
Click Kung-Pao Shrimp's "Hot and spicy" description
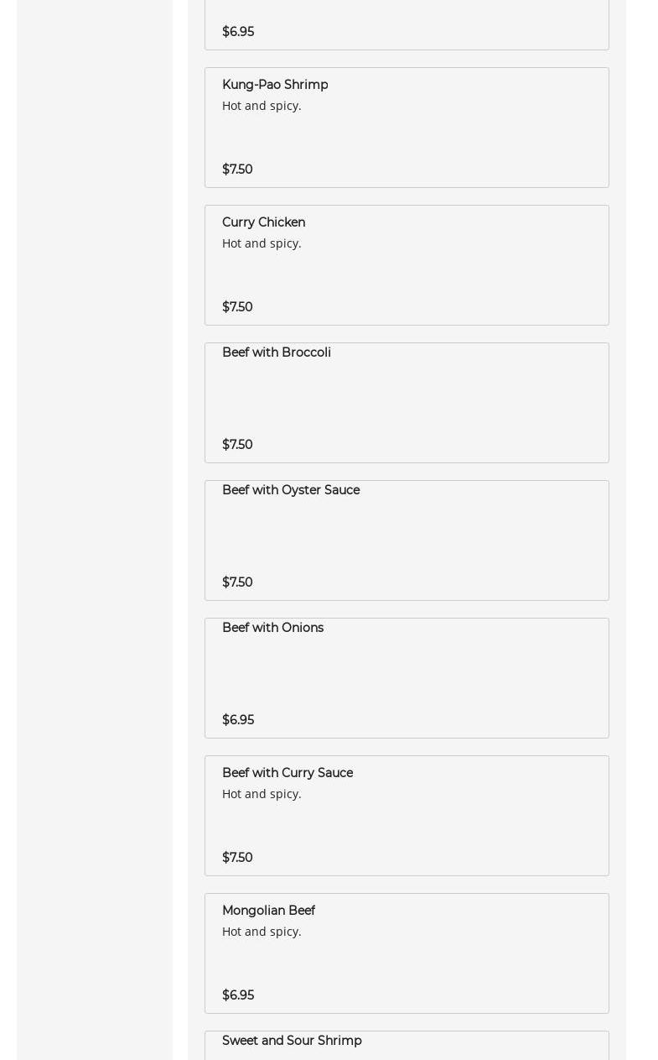coord(262,106)
